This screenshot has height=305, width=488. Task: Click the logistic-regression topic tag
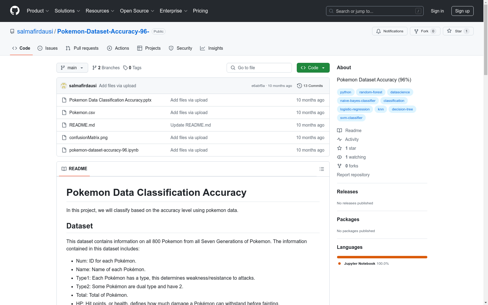[355, 109]
